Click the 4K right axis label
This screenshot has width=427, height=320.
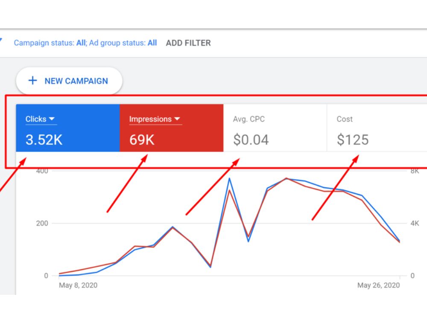coord(415,224)
